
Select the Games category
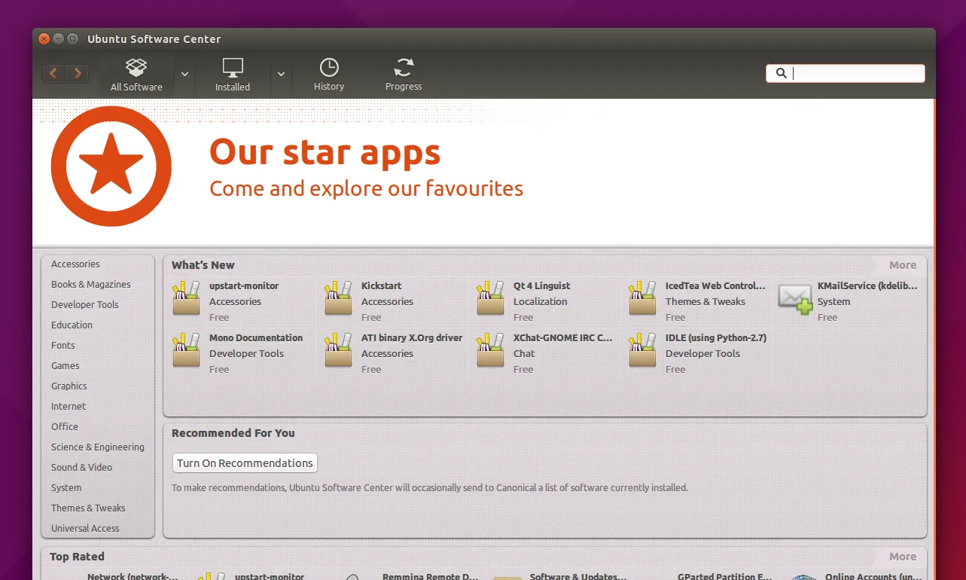pos(66,366)
